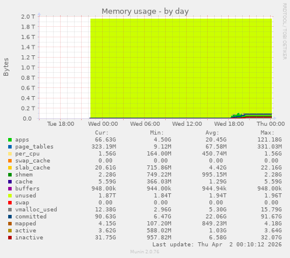Click the 'shmem' legend label
This screenshot has width=290, height=258.
(x=24, y=175)
